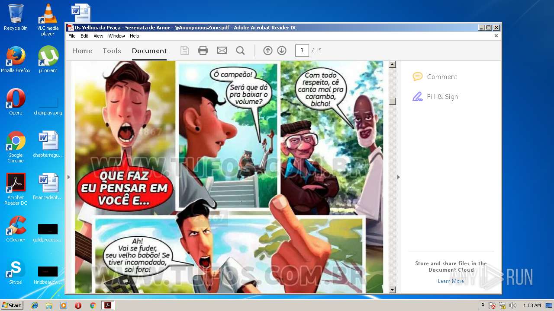Image resolution: width=554 pixels, height=311 pixels.
Task: Click the Windows Start button
Action: [x=12, y=305]
